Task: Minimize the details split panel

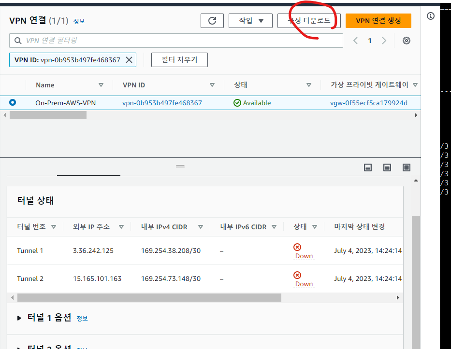Action: point(368,168)
